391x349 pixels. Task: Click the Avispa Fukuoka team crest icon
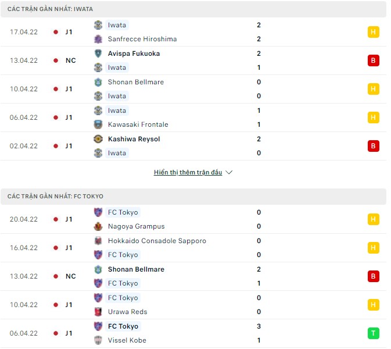[x=98, y=54]
